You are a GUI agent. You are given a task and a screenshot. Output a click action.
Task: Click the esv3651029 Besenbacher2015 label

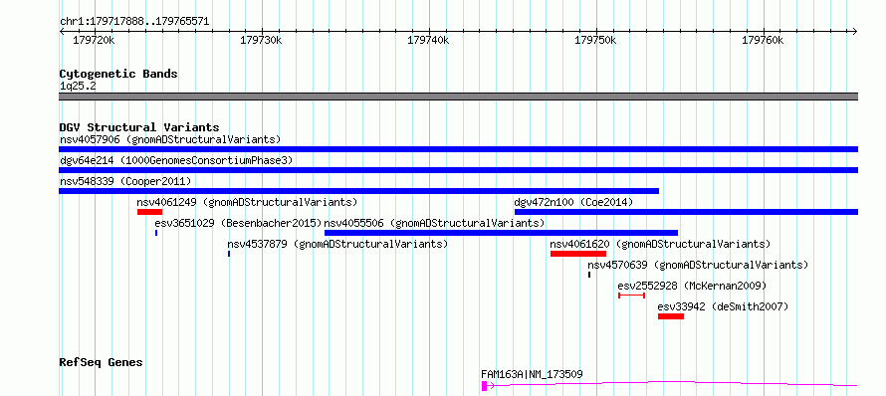coord(238,223)
